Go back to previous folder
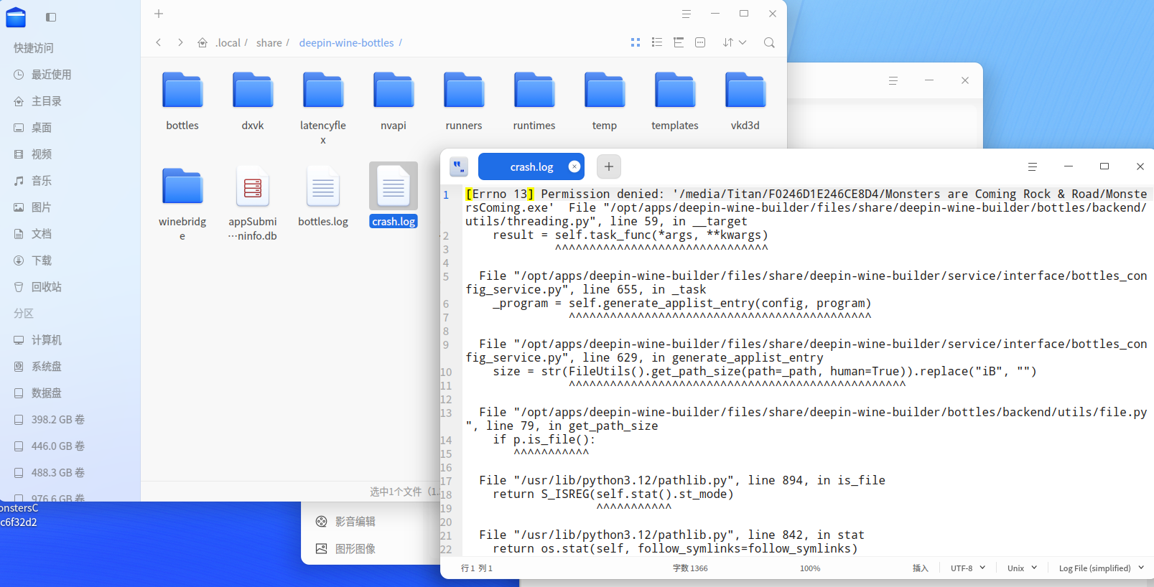The image size is (1154, 587). 159,43
